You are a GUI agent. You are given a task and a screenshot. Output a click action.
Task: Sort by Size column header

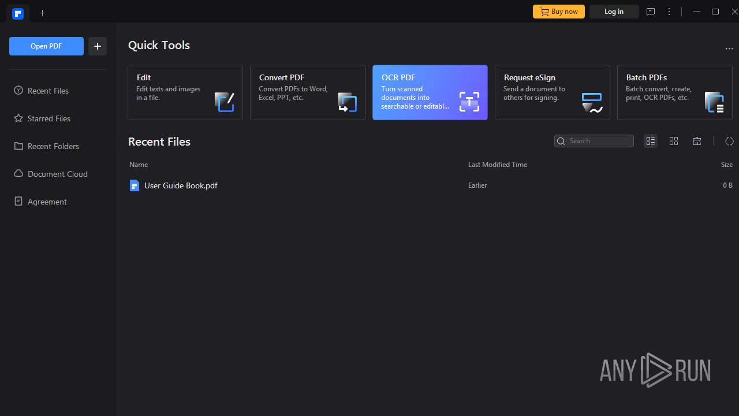pos(727,165)
